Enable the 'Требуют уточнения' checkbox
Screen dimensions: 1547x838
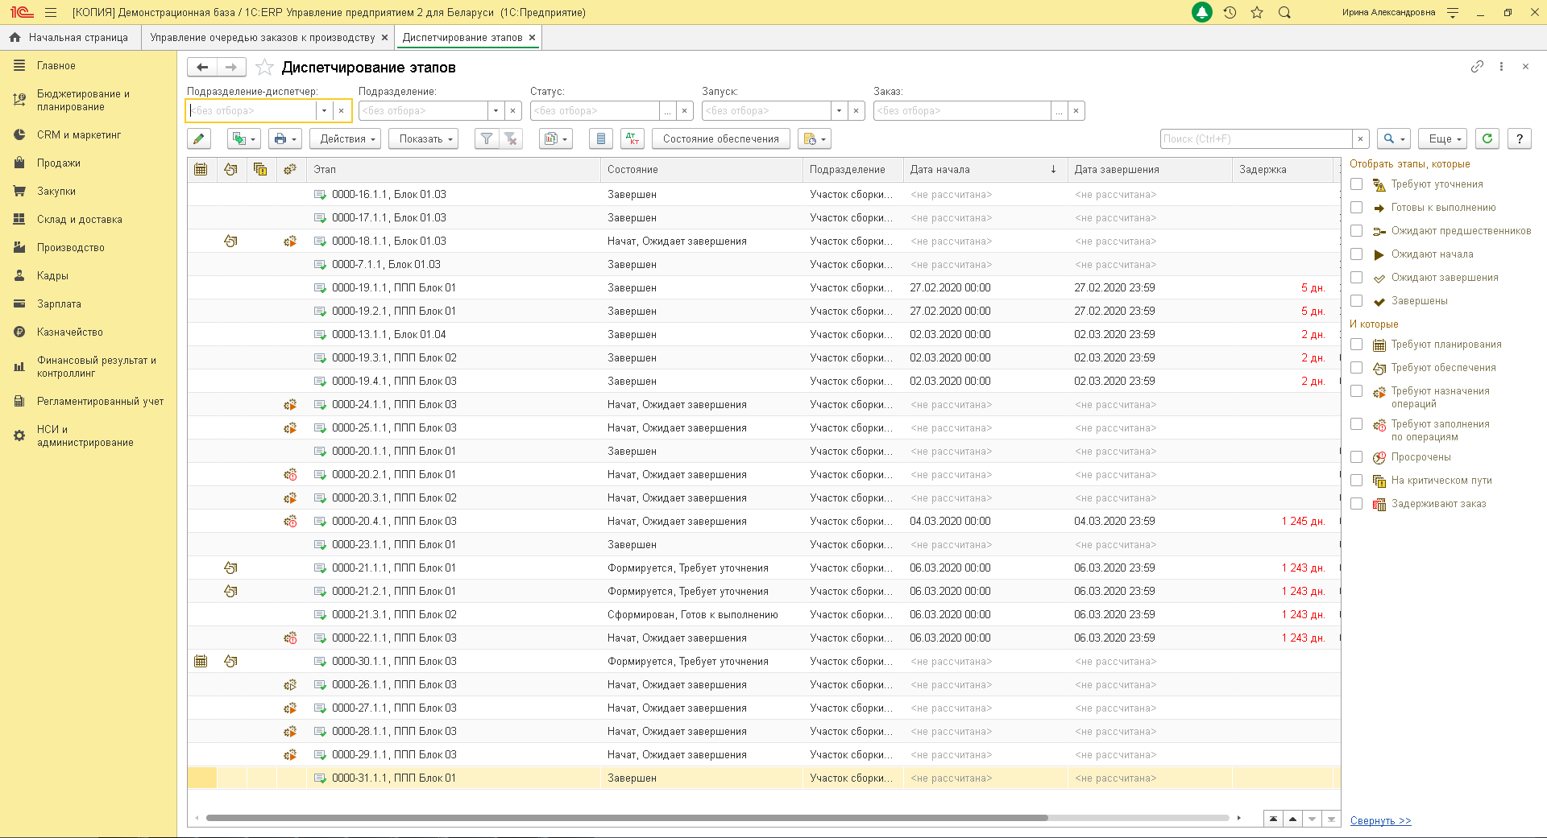(1357, 184)
